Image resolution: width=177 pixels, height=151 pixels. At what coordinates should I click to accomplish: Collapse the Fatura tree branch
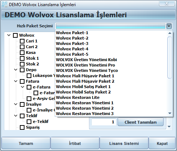pos(16,81)
